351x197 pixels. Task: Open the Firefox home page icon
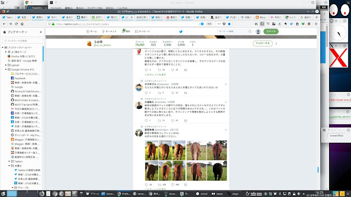tap(22, 24)
